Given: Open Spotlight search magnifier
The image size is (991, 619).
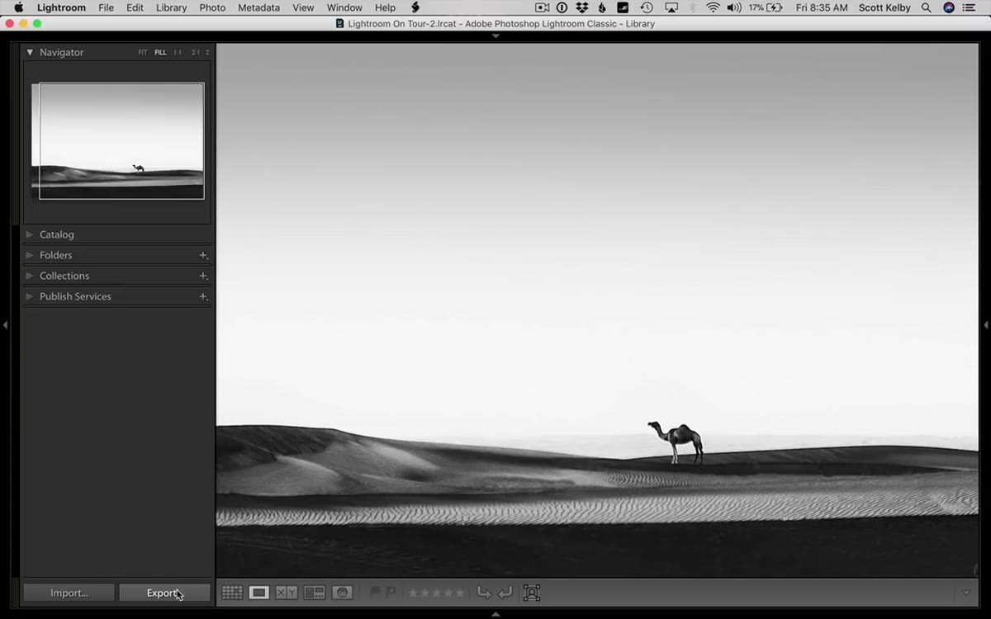Looking at the screenshot, I should [x=927, y=7].
